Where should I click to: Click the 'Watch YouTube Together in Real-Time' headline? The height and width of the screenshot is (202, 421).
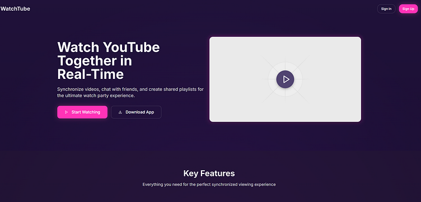109,61
